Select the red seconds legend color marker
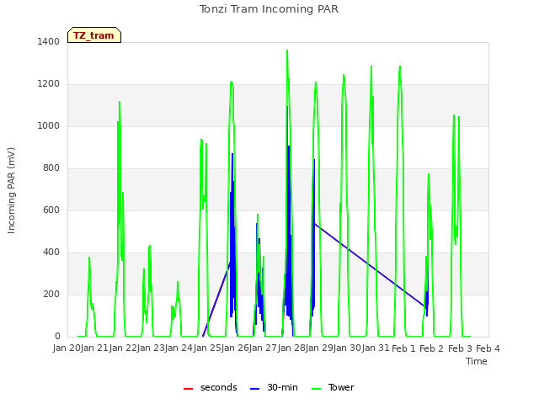Image resolution: width=539 pixels, height=404 pixels. click(x=188, y=389)
